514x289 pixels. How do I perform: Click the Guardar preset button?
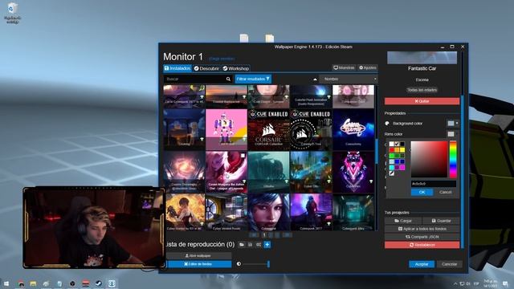pos(441,221)
